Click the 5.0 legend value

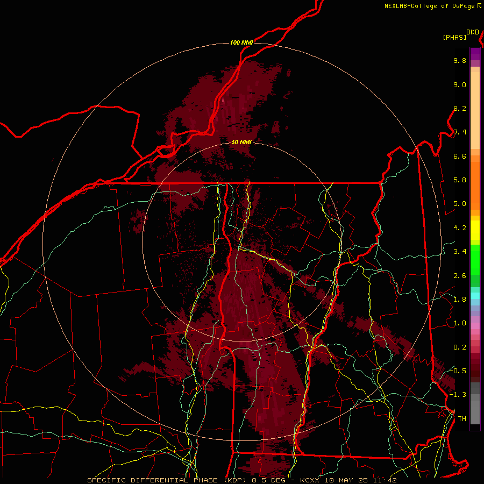[460, 204]
